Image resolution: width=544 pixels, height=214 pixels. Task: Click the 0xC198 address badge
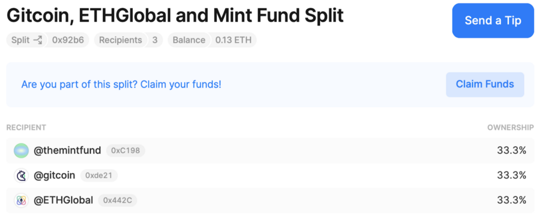click(125, 150)
